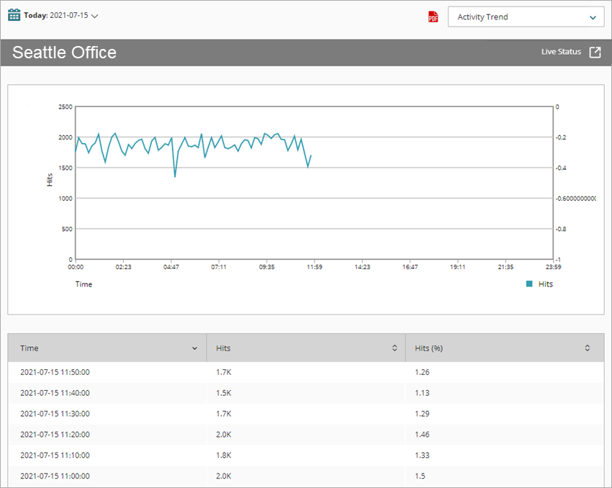Click the Hits column header
The width and height of the screenshot is (612, 488).
(x=223, y=348)
